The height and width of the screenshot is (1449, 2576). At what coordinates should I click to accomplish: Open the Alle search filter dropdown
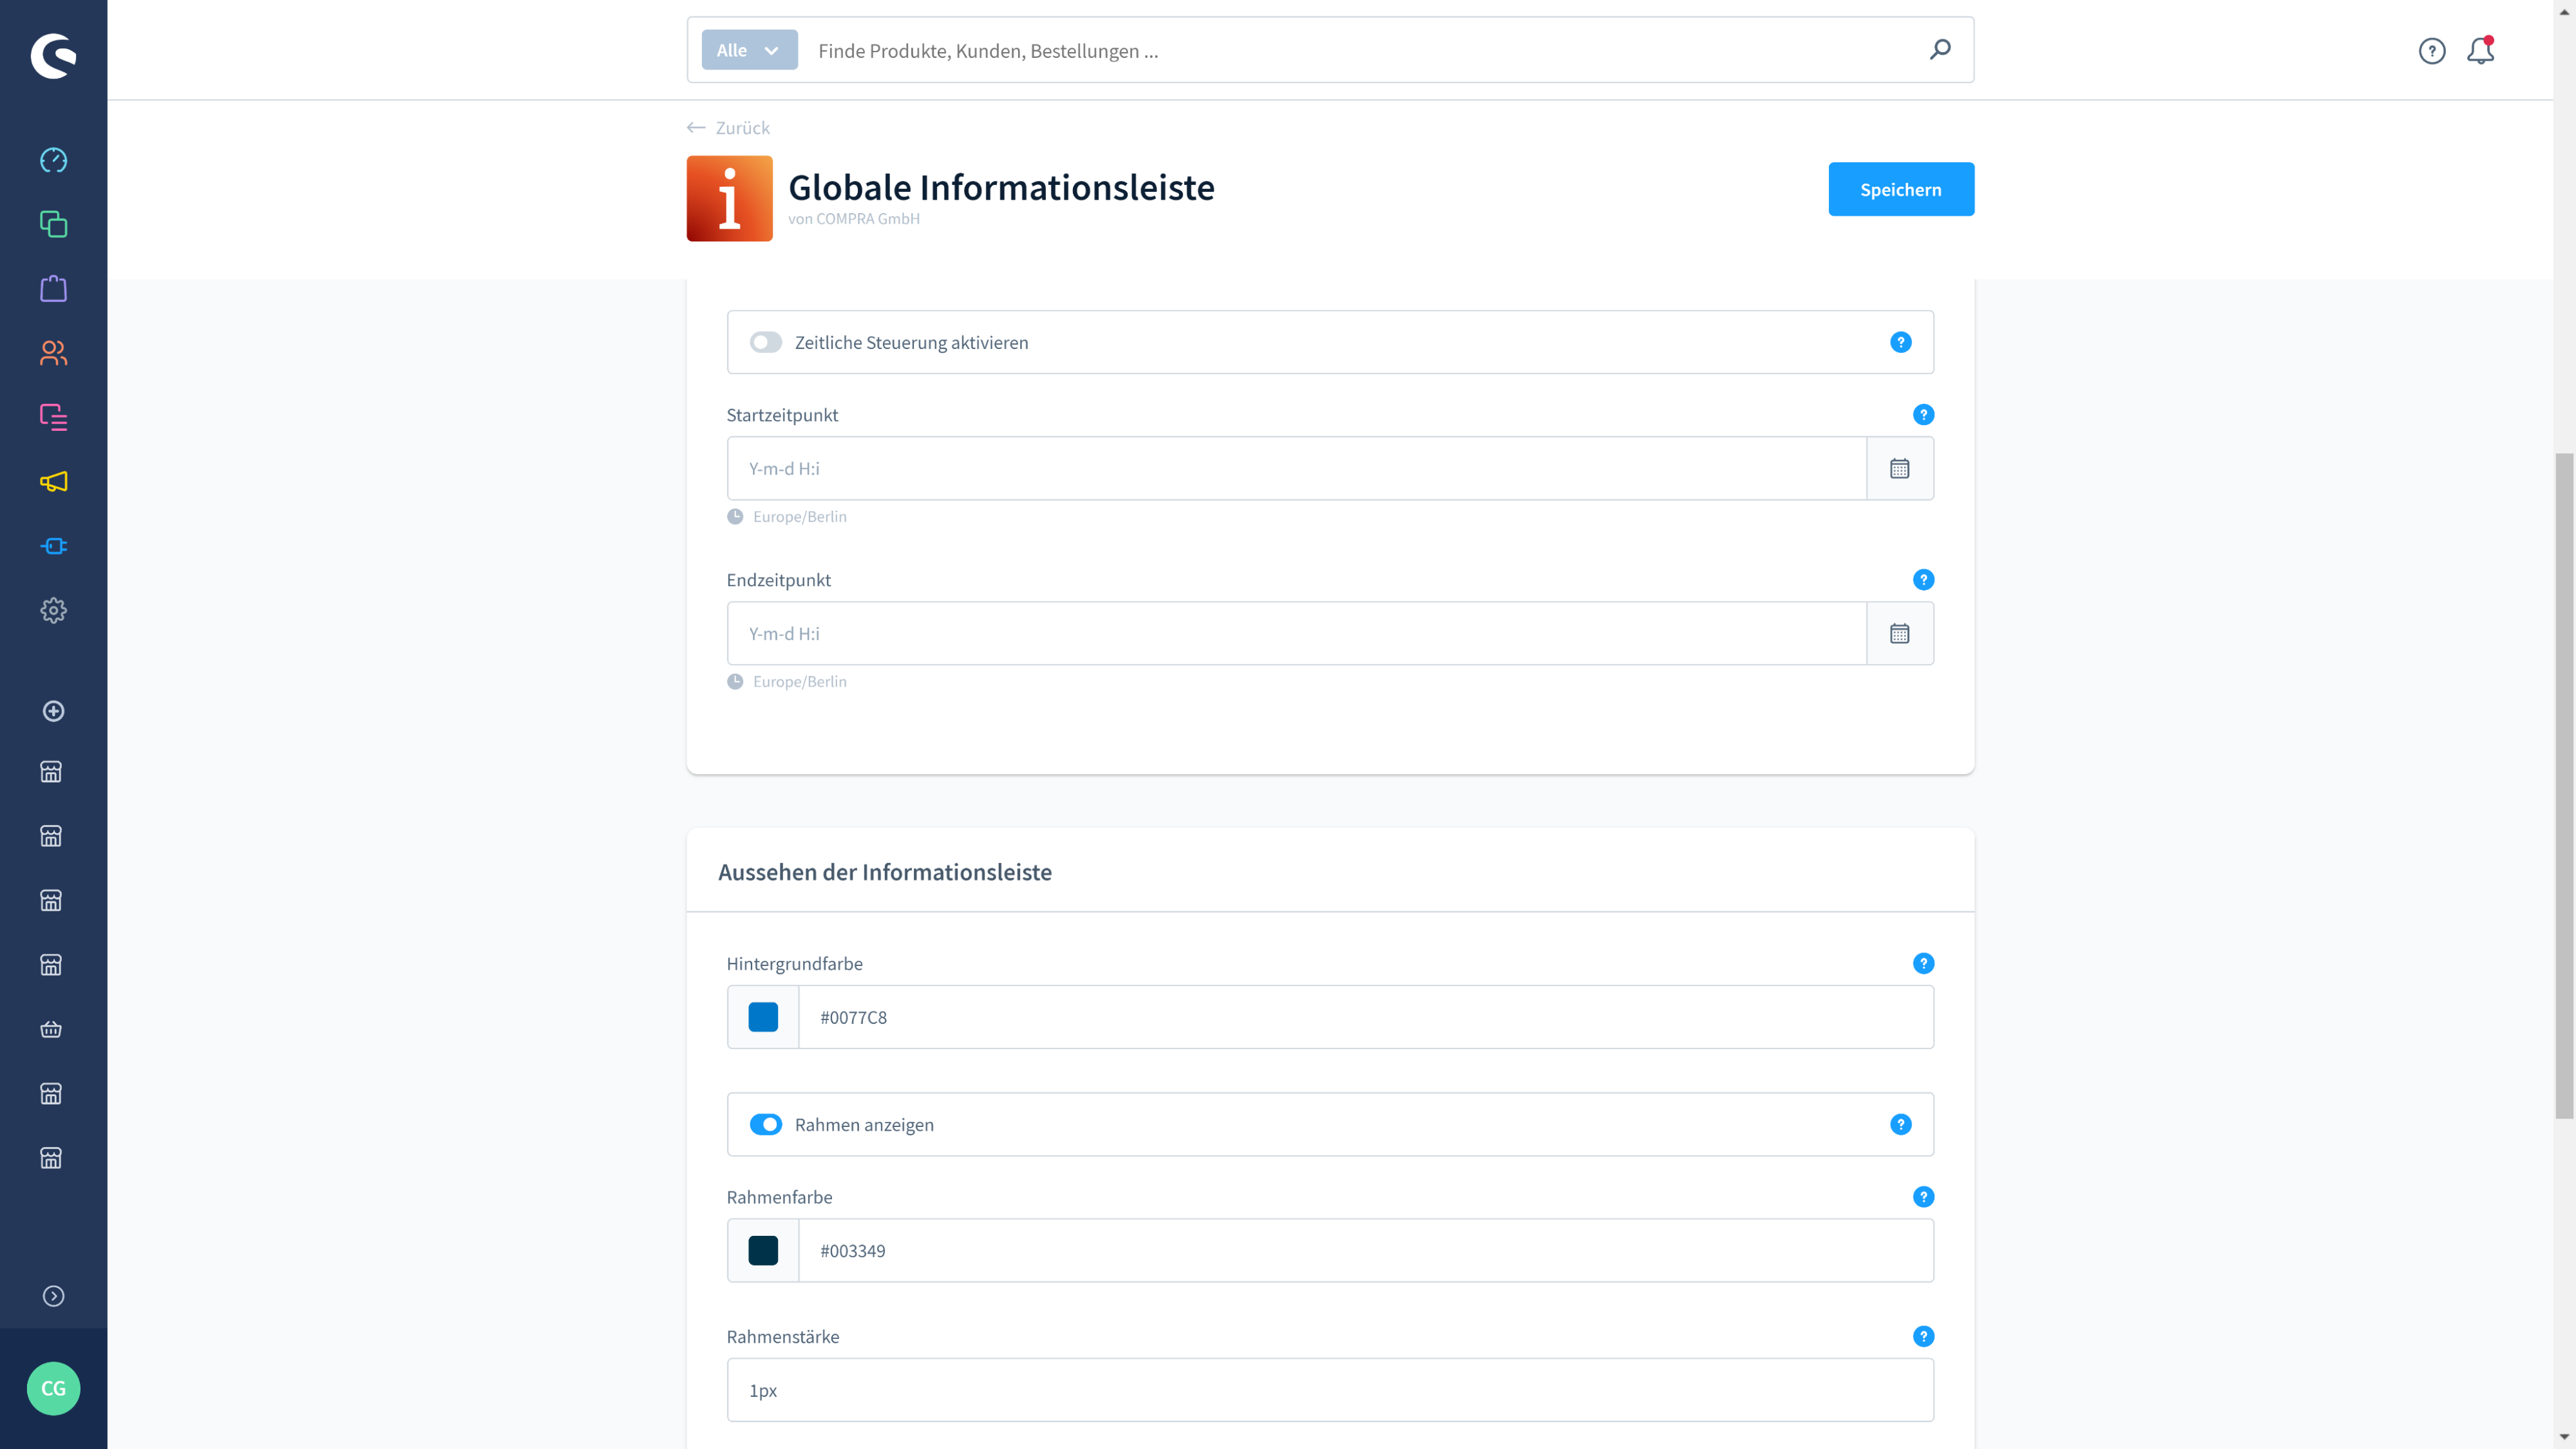[x=749, y=50]
